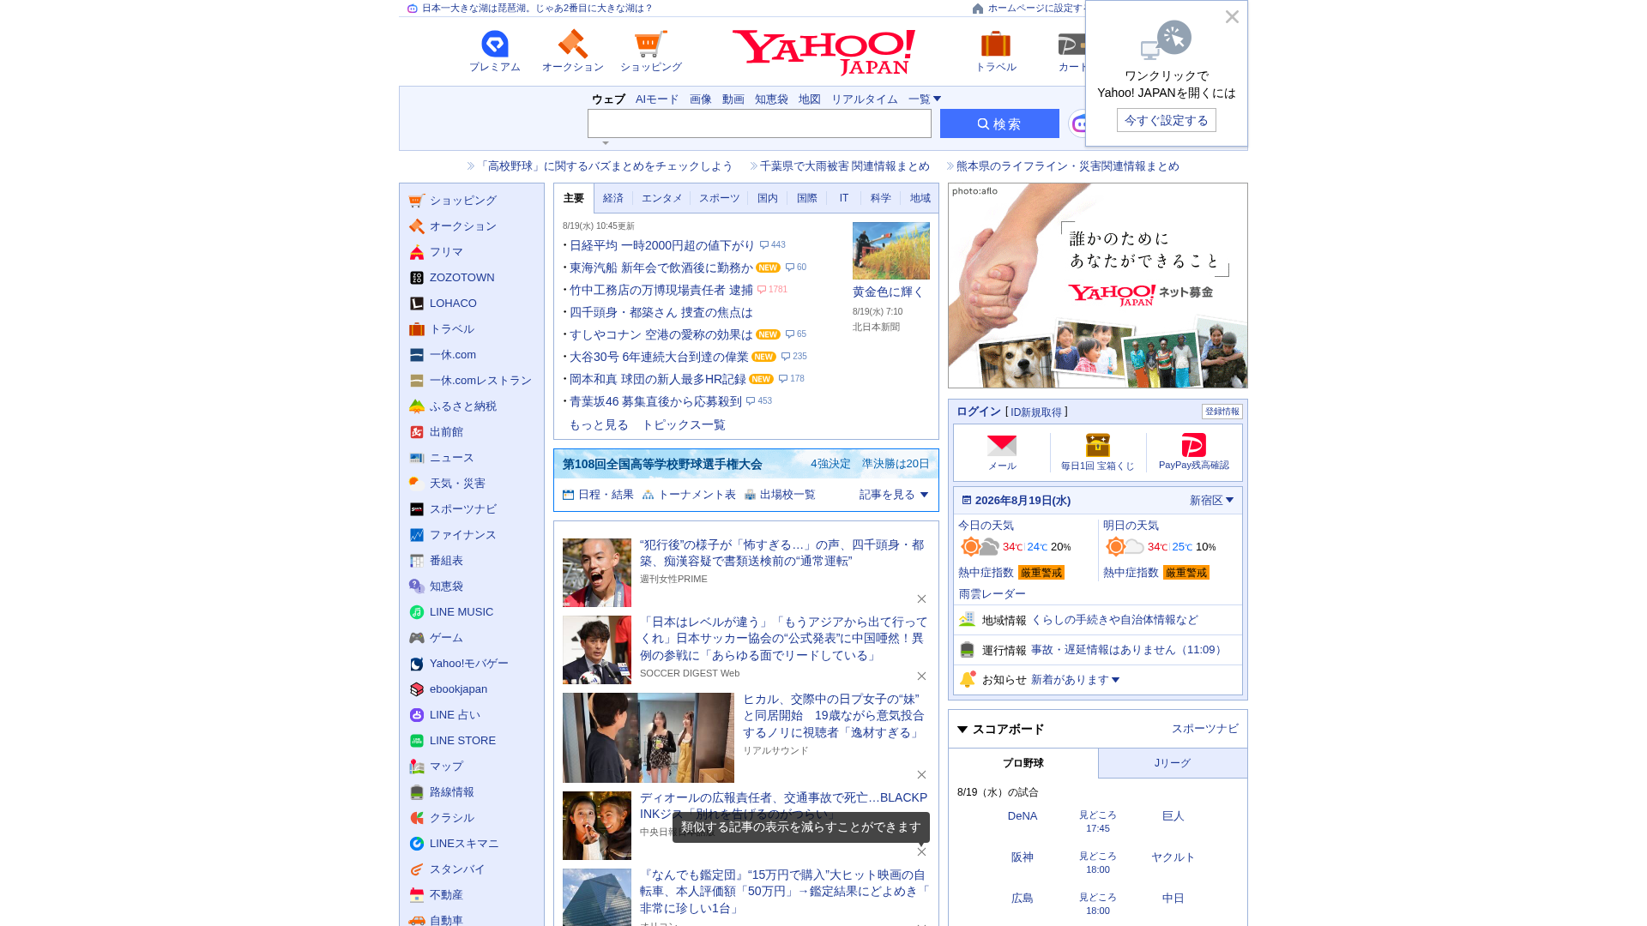Switch to the スポーツ news tab
Image resolution: width=1647 pixels, height=926 pixels.
tap(719, 198)
